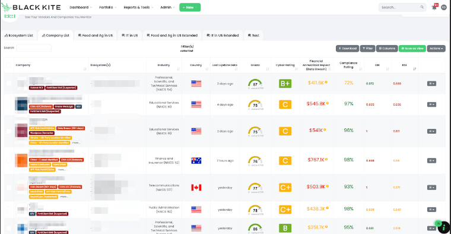Image resolution: width=451 pixels, height=234 pixels.
Task: Open the help chat bubble icon
Action: 444,227
